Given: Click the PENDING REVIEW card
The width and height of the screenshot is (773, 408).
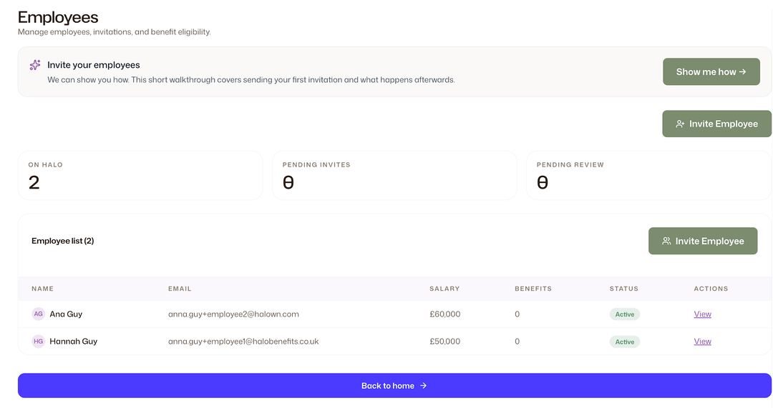Looking at the screenshot, I should point(648,175).
